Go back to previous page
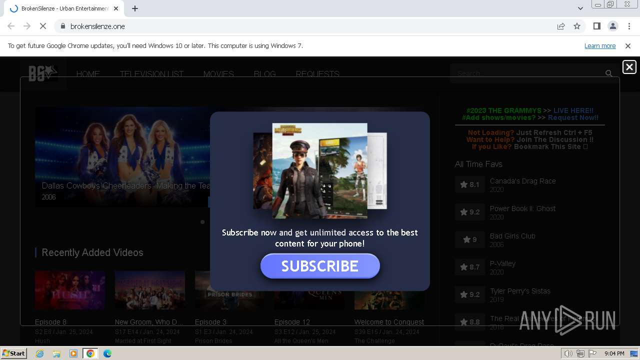 pos(11,26)
